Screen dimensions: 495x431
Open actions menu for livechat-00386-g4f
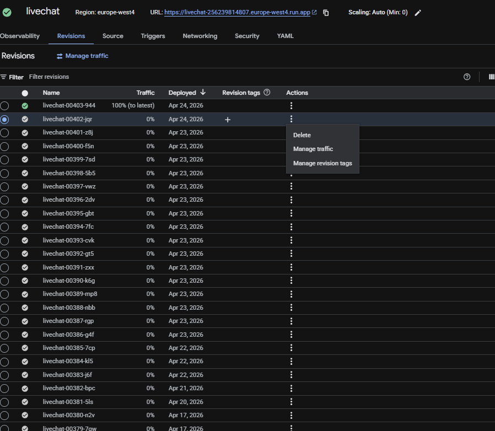click(x=291, y=335)
